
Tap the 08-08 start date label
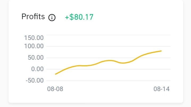(55, 89)
